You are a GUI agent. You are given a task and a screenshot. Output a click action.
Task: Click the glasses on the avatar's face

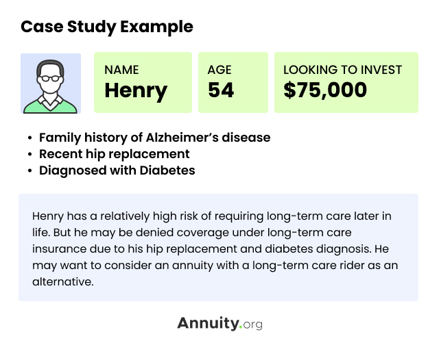click(51, 77)
